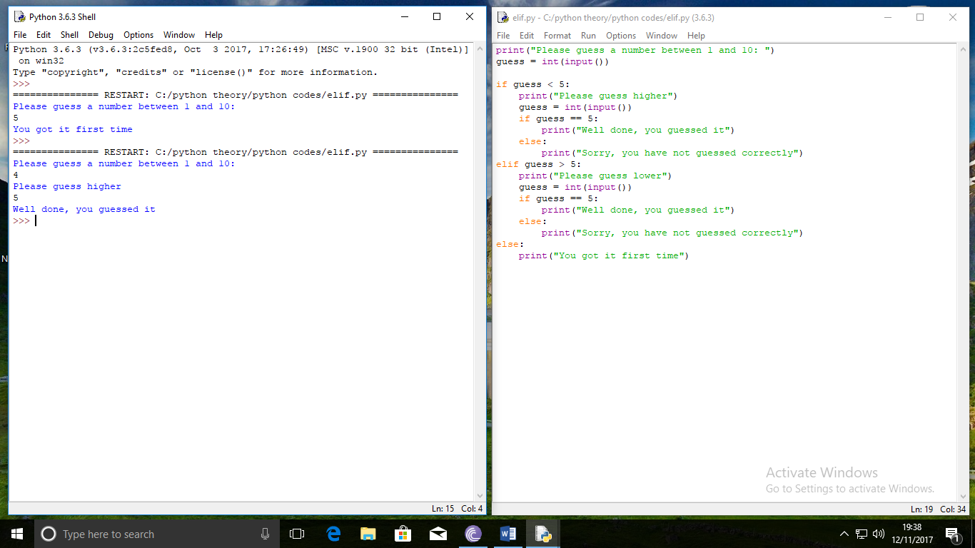Expand hidden icons in the system tray
975x548 pixels.
point(843,533)
